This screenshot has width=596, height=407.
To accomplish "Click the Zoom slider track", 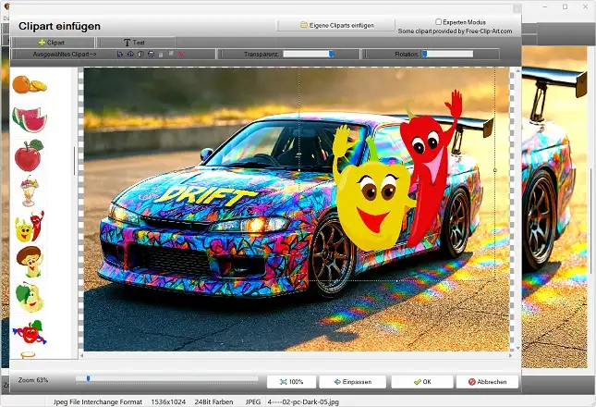I will [x=166, y=378].
